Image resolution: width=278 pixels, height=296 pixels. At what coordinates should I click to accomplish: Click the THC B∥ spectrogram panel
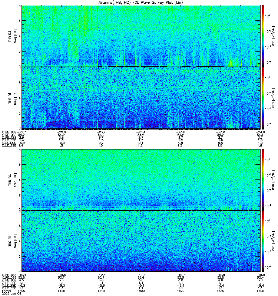coord(141,241)
